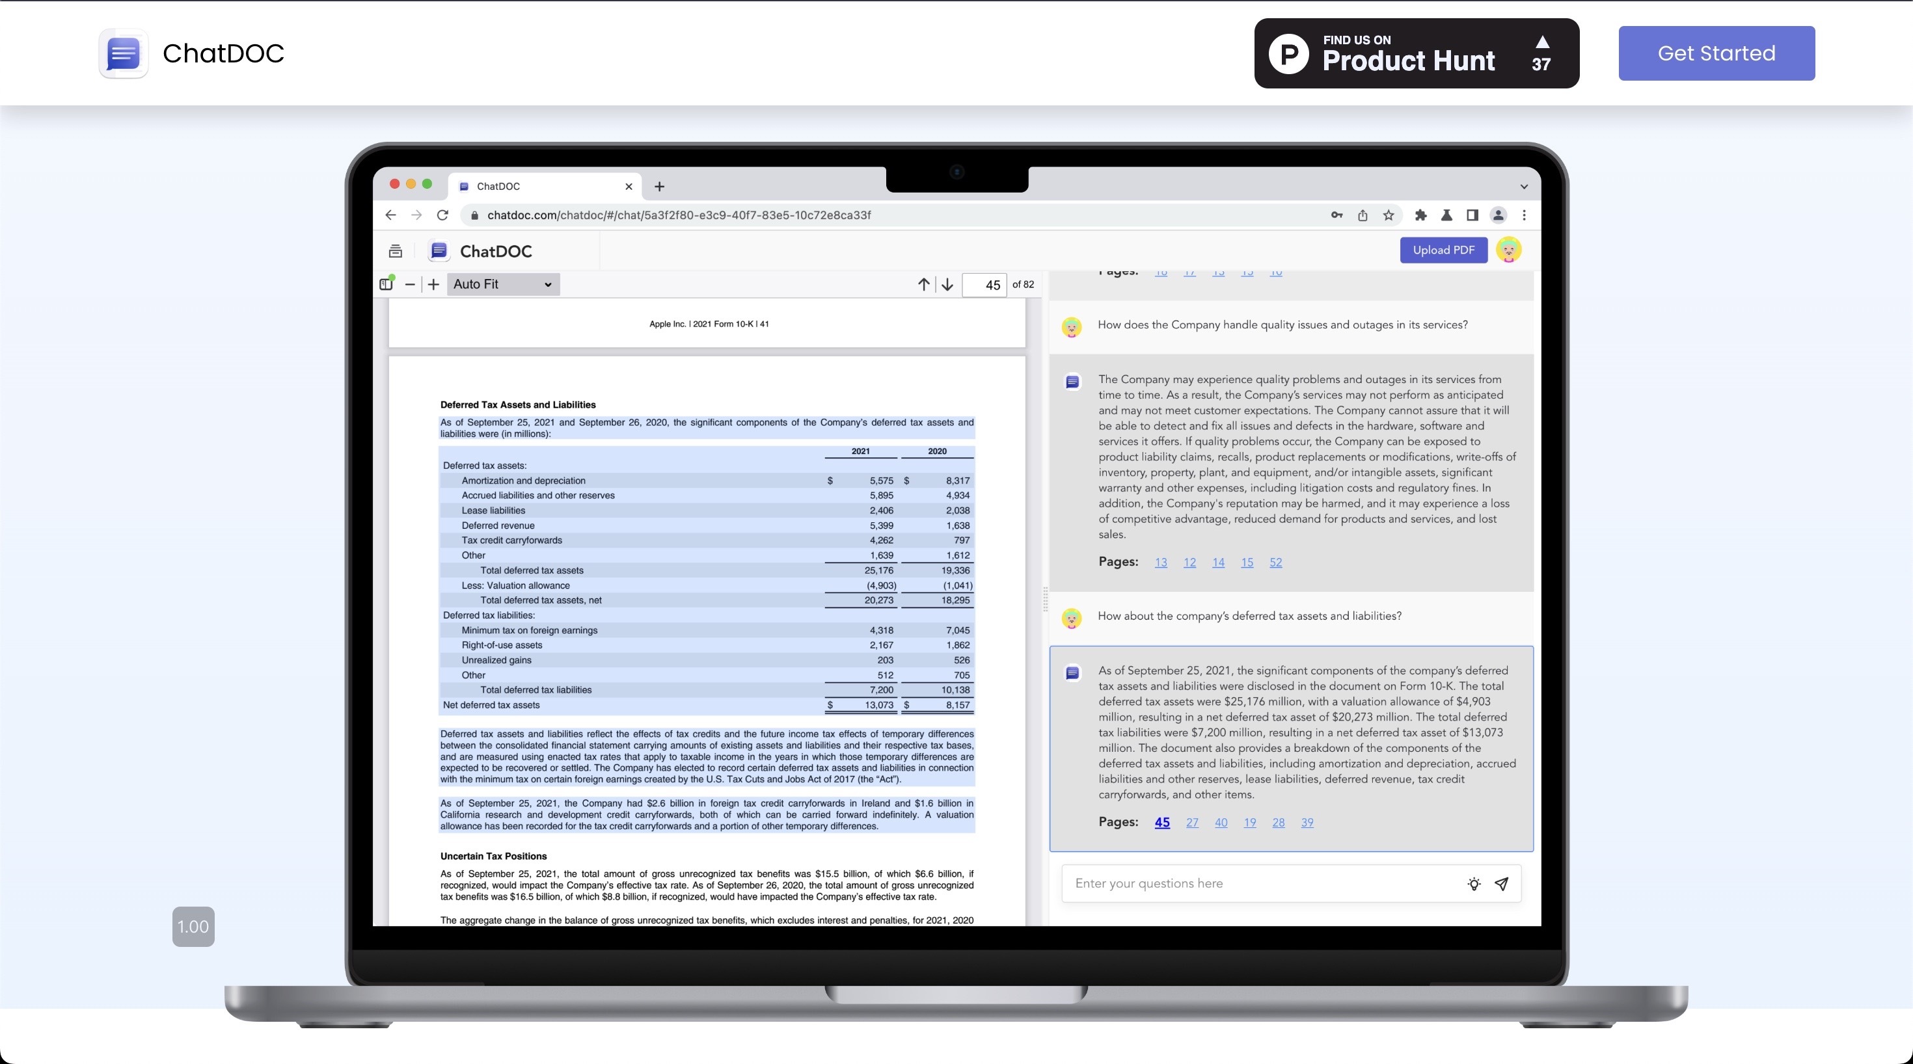Go back with the browser back arrow
Image resolution: width=1913 pixels, height=1064 pixels.
[x=390, y=215]
